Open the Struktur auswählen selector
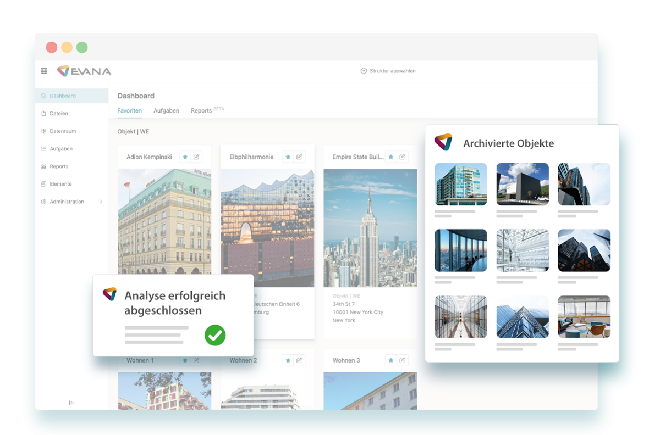660x435 pixels. pyautogui.click(x=388, y=71)
